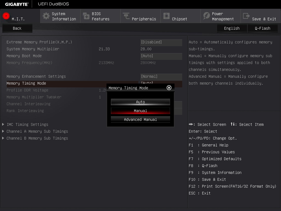Open the Memory Enhancement Settings Normal dropdown

161,77
